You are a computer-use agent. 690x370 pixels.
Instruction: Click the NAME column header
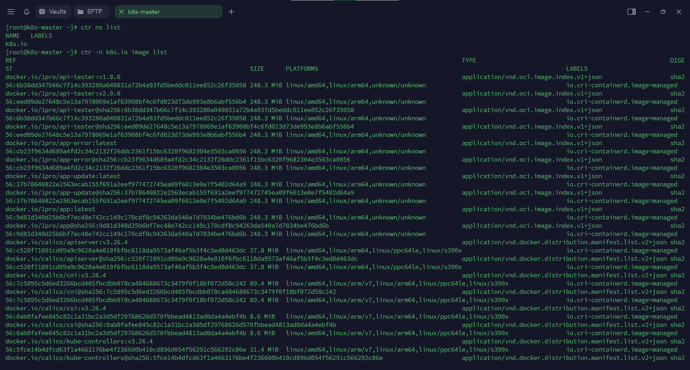13,36
